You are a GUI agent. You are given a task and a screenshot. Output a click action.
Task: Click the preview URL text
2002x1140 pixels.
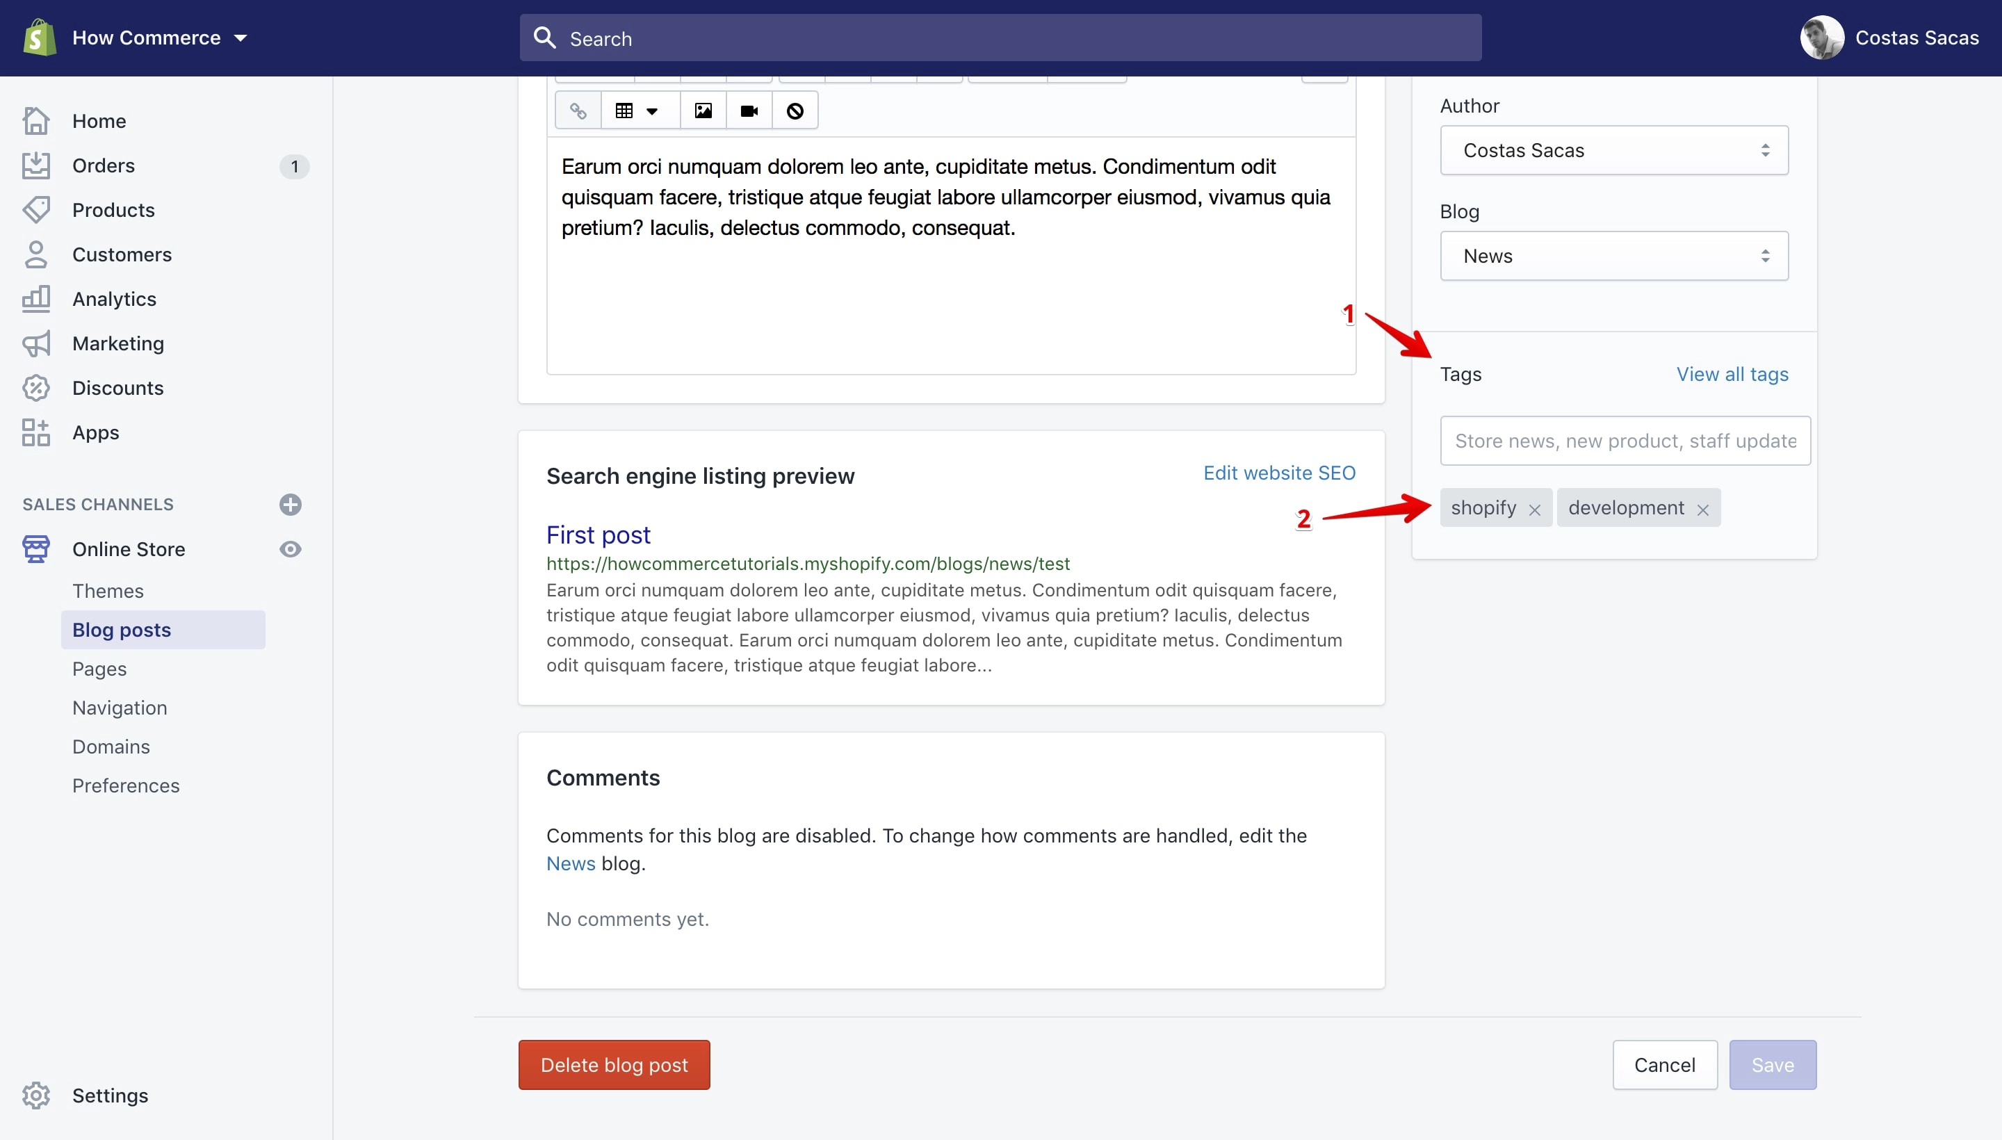pos(808,564)
